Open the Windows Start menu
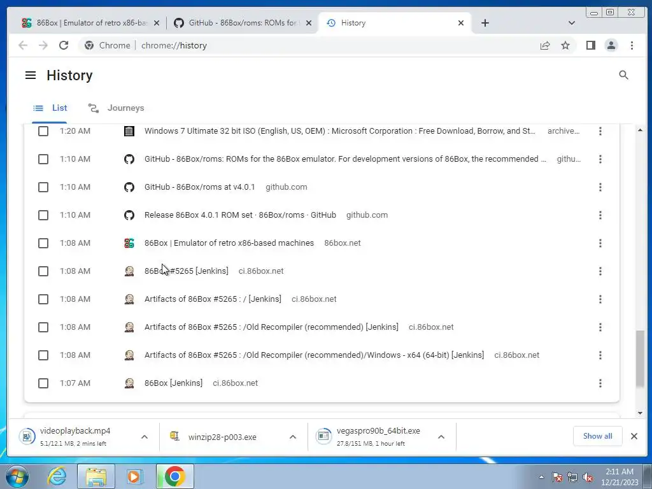 (16, 476)
